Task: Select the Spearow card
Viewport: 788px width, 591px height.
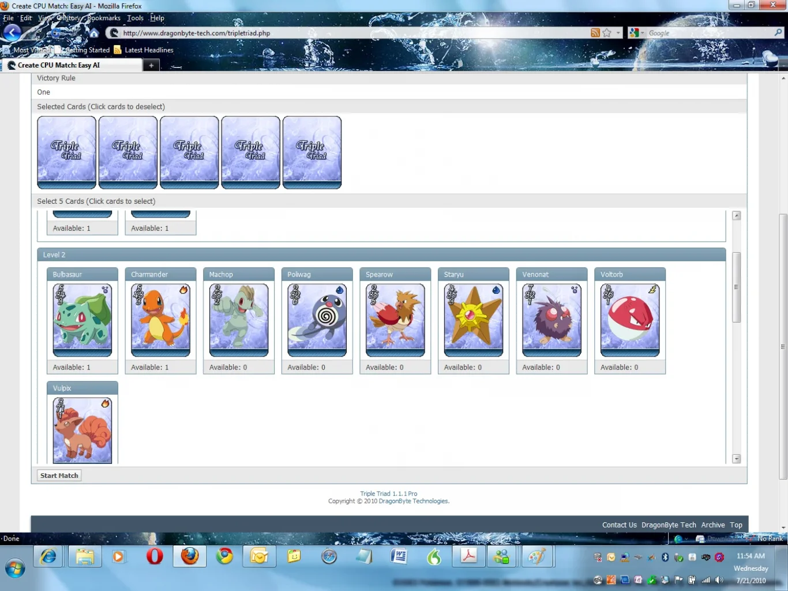Action: (395, 320)
